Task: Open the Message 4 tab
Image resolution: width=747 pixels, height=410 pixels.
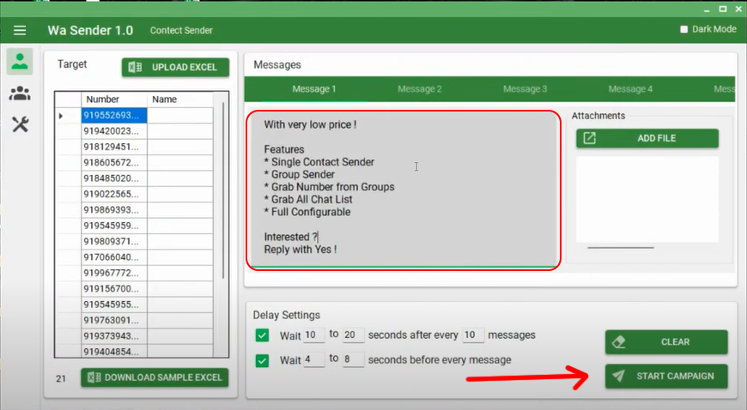Action: coord(630,89)
